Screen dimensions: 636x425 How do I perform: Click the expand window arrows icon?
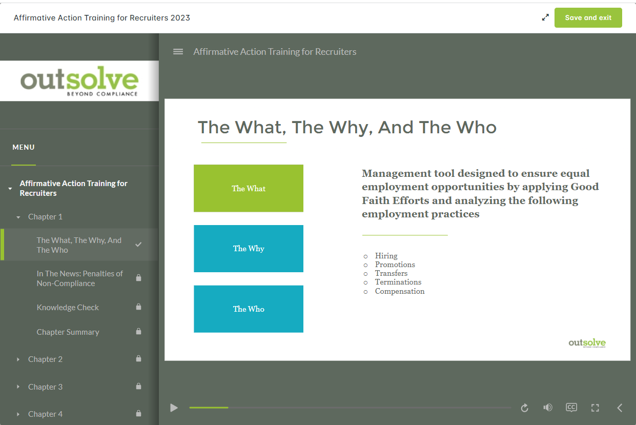545,17
